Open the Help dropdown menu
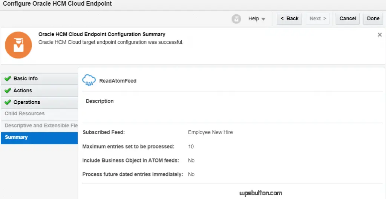This screenshot has width=386, height=199. point(256,19)
